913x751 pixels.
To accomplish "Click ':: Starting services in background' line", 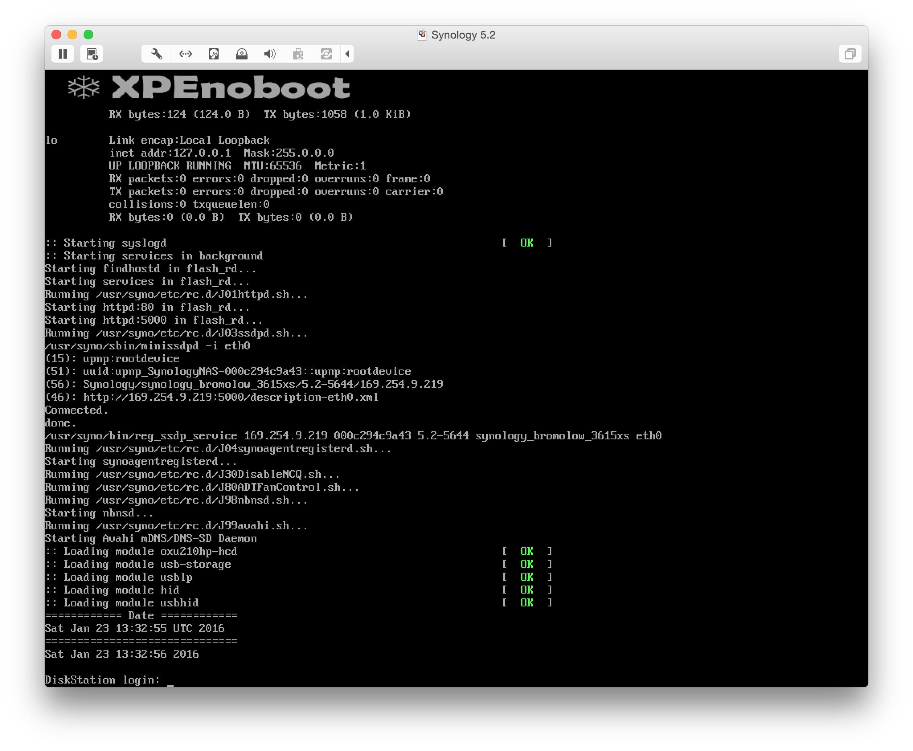I will pos(154,256).
